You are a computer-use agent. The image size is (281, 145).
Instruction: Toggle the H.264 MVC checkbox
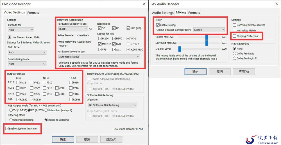point(128,50)
